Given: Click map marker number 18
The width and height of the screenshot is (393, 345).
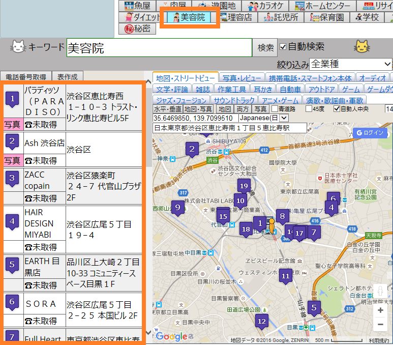Looking at the screenshot, I should click(x=246, y=229).
